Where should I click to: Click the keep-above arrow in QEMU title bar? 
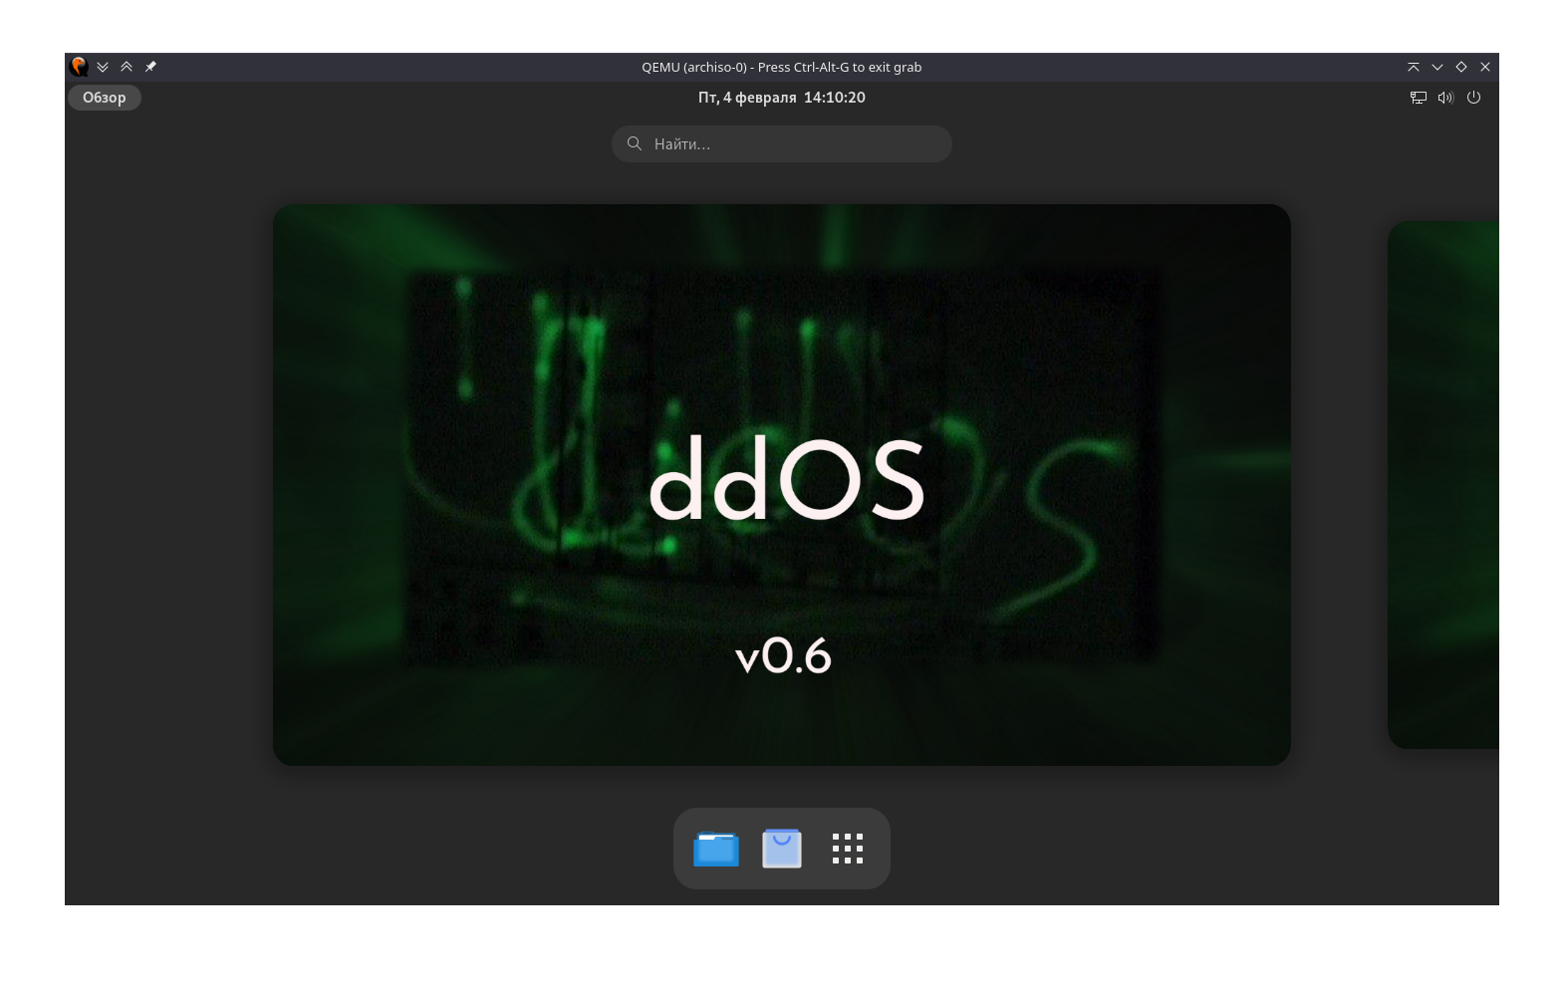click(x=1414, y=67)
